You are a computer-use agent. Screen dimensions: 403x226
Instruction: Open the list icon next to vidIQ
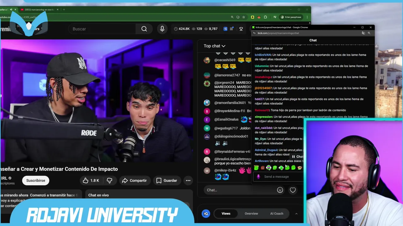tap(232, 29)
